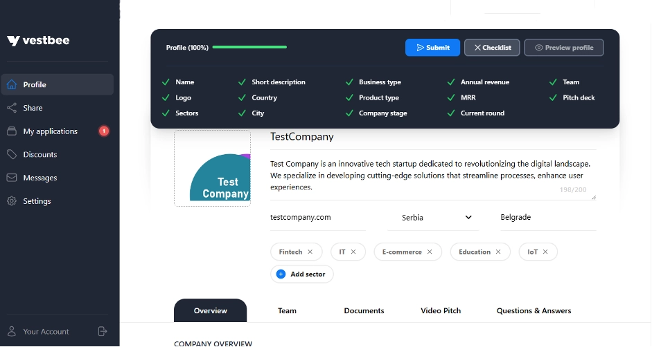Click the country dropdown chevron arrow

point(468,218)
